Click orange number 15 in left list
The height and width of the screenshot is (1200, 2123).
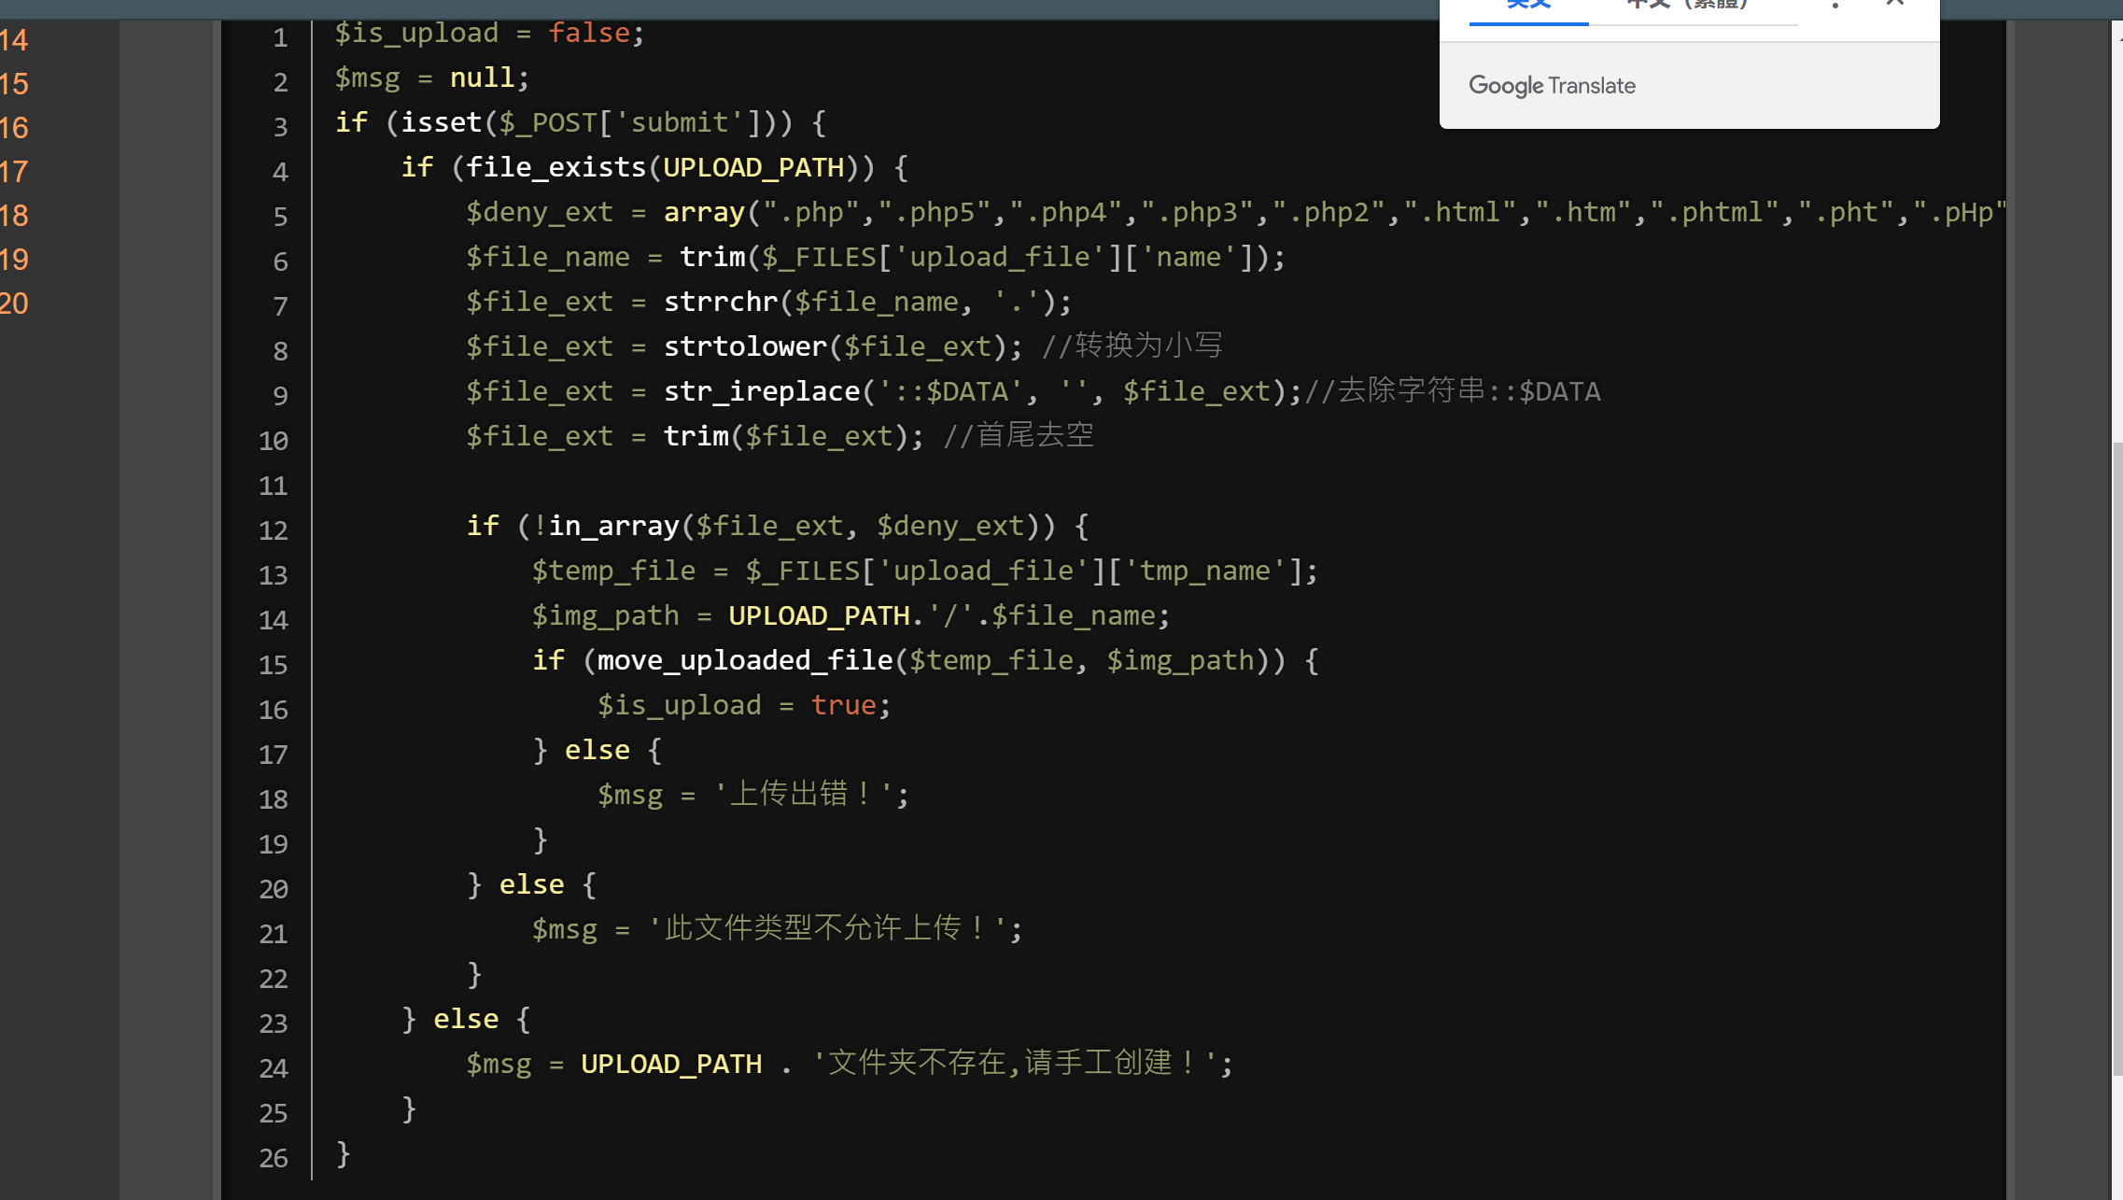pyautogui.click(x=14, y=84)
